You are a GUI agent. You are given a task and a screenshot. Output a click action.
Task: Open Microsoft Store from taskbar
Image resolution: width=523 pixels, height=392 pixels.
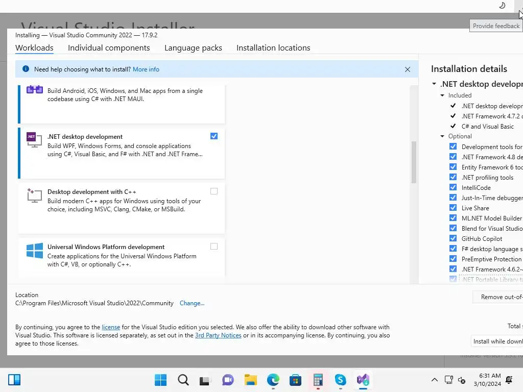295,380
